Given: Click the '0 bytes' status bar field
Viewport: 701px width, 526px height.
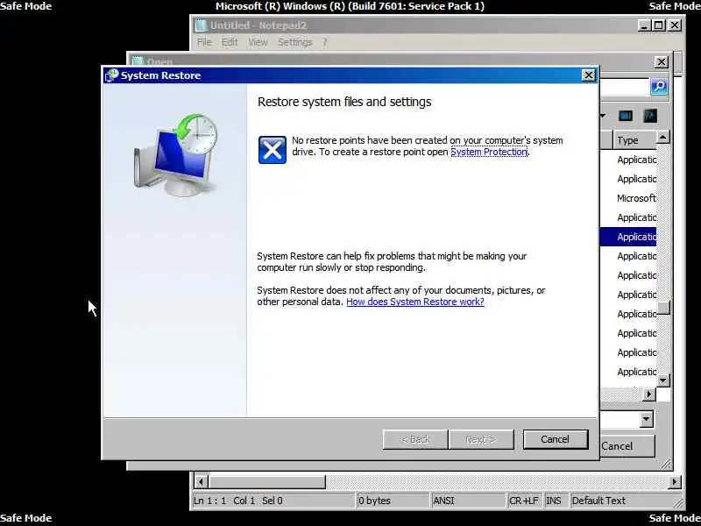Looking at the screenshot, I should click(393, 501).
